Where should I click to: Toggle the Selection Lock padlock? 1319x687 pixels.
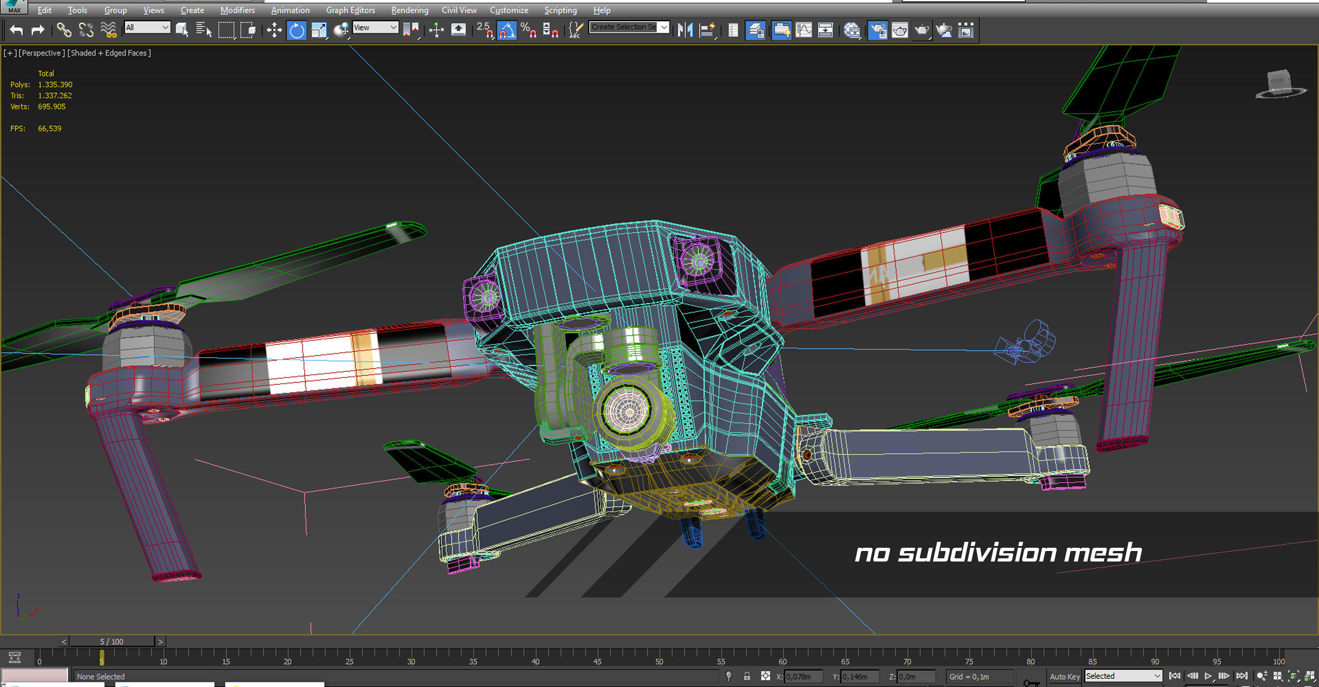tap(747, 676)
